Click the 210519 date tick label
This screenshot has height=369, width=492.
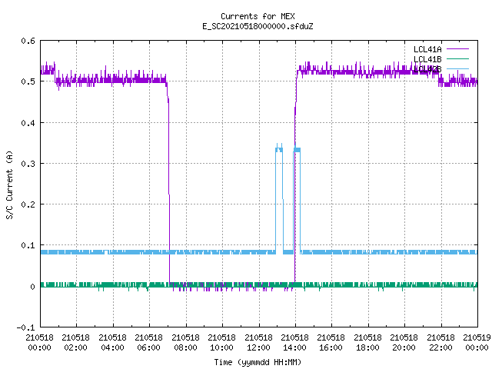tap(477, 337)
